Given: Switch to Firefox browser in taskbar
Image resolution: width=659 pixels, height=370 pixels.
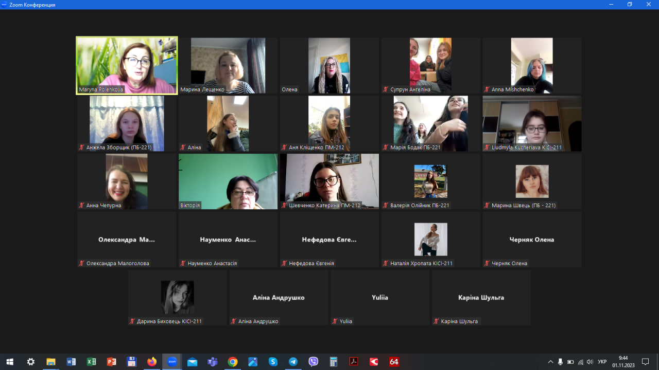Looking at the screenshot, I should click(151, 362).
